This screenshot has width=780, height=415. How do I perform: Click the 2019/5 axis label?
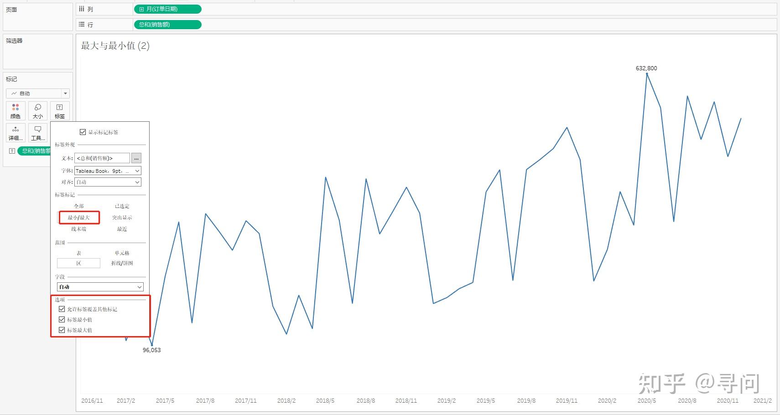(x=486, y=401)
